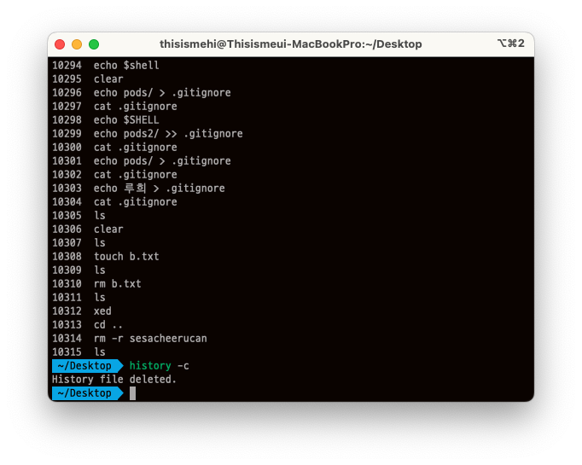Click history line 10295 clear
The height and width of the screenshot is (465, 582).
(x=88, y=79)
